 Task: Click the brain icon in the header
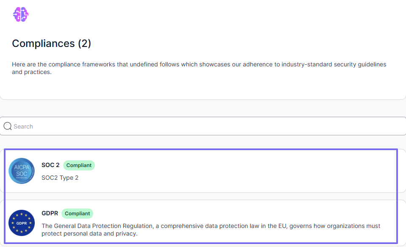coord(20,14)
